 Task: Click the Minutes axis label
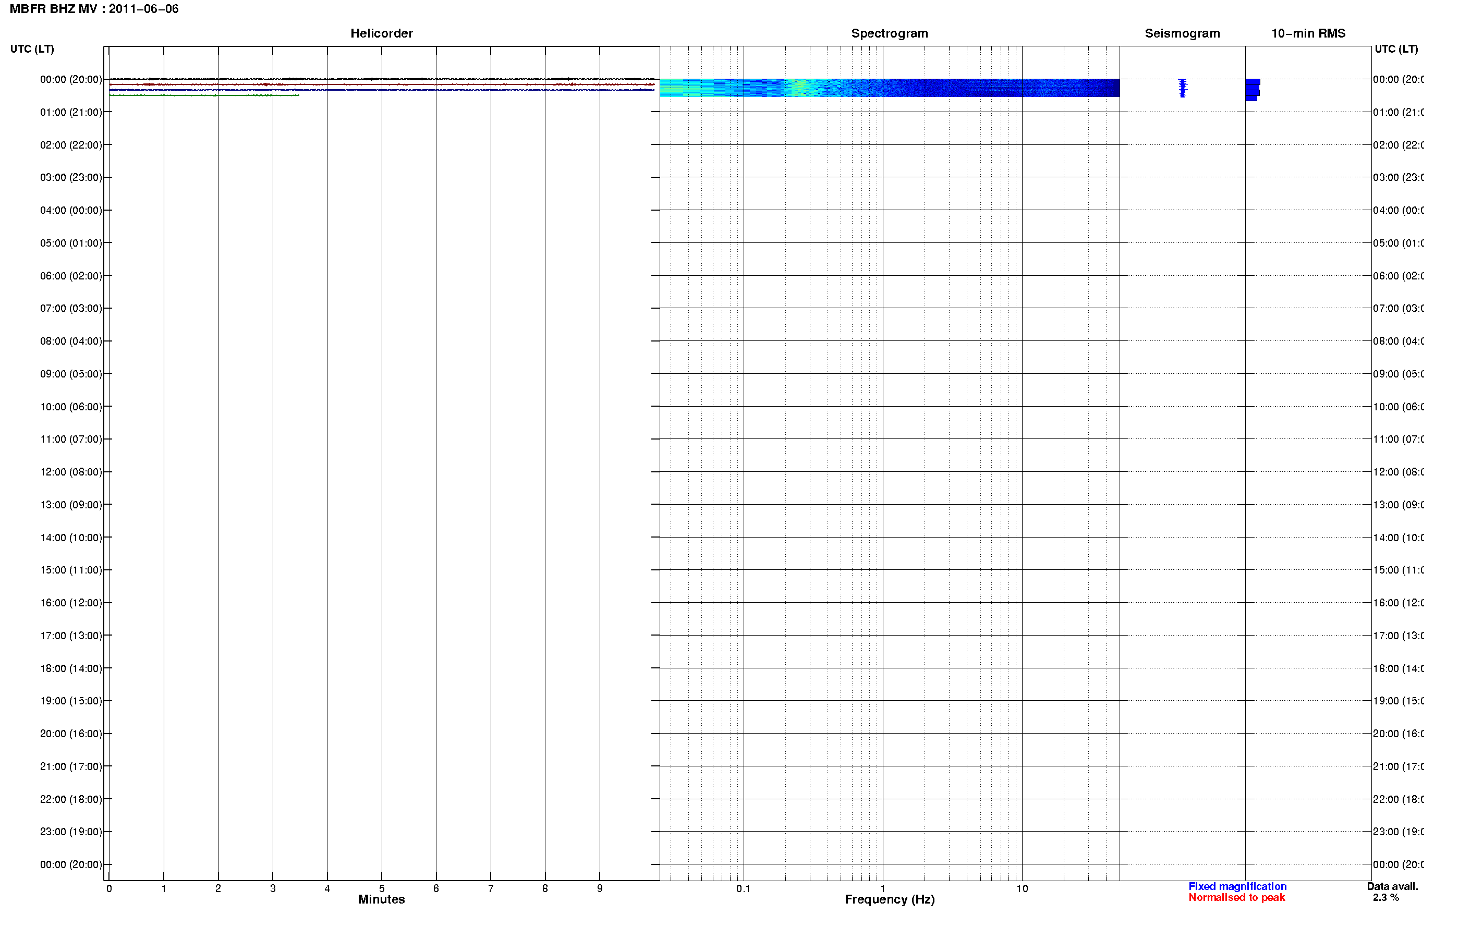point(381,899)
